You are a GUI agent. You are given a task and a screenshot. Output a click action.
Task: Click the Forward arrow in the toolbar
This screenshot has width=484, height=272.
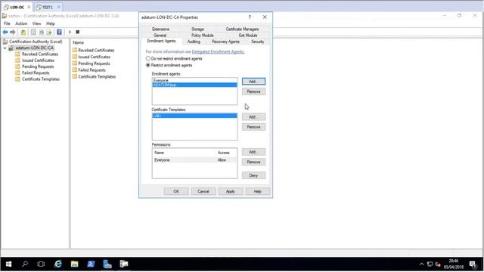pos(13,32)
